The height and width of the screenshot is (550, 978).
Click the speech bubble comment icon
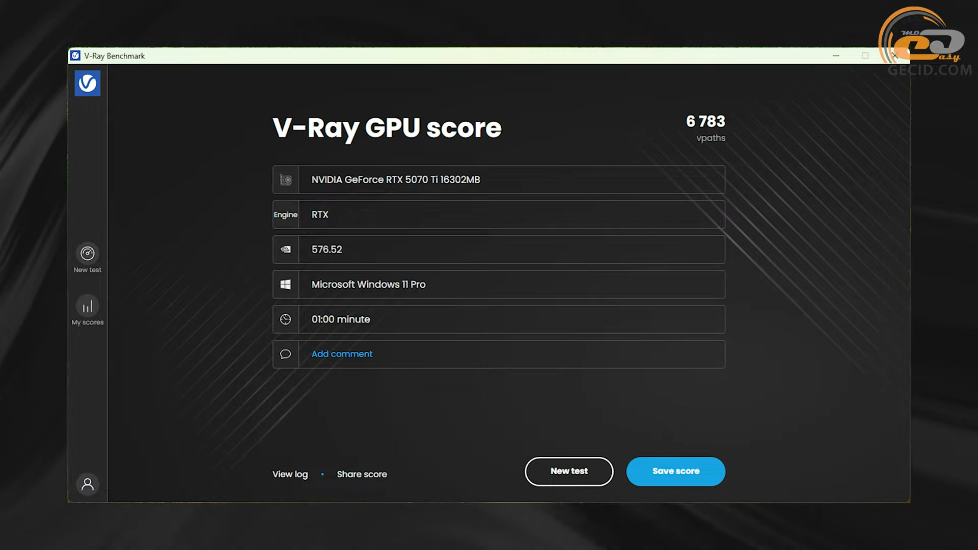pyautogui.click(x=286, y=354)
